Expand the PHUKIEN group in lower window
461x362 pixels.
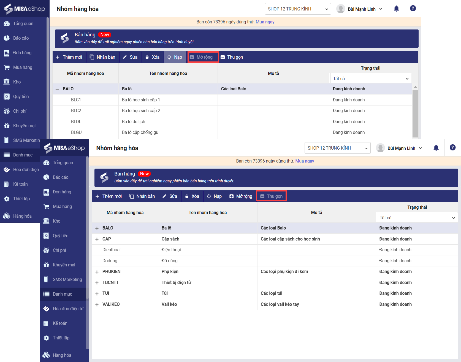pyautogui.click(x=97, y=272)
